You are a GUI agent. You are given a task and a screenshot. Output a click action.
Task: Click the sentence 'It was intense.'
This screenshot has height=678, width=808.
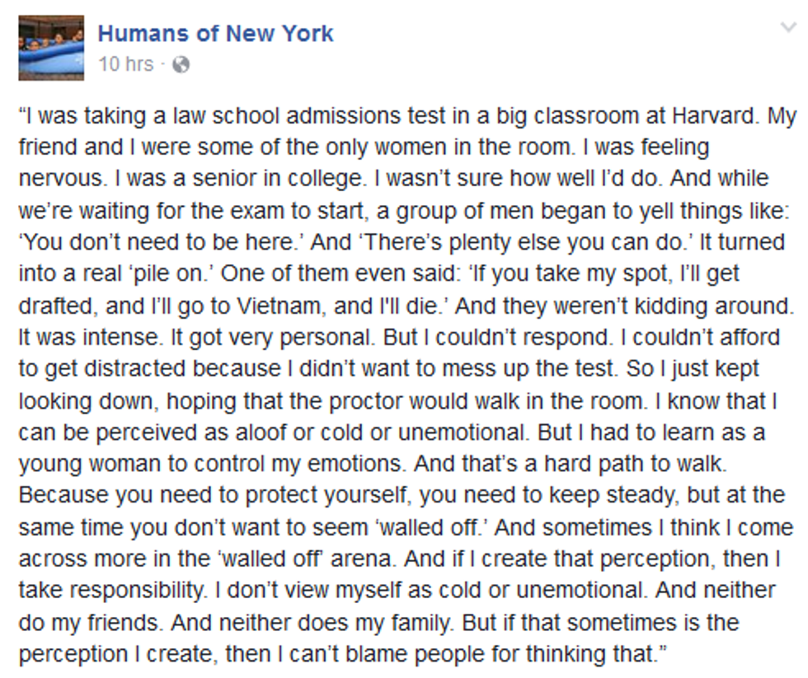click(82, 336)
